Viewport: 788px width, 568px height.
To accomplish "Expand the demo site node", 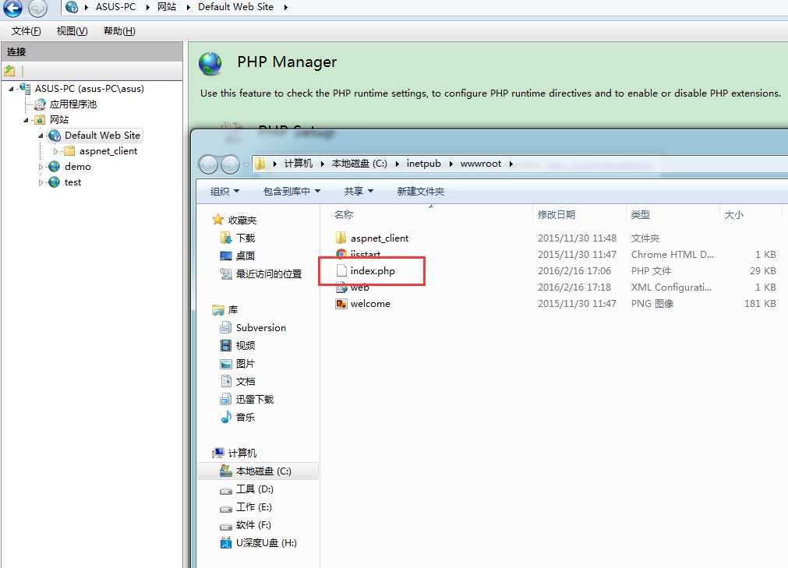I will point(41,167).
